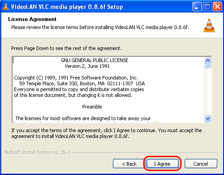
Task: Click the license scrollbar thumb
Action: point(208,66)
